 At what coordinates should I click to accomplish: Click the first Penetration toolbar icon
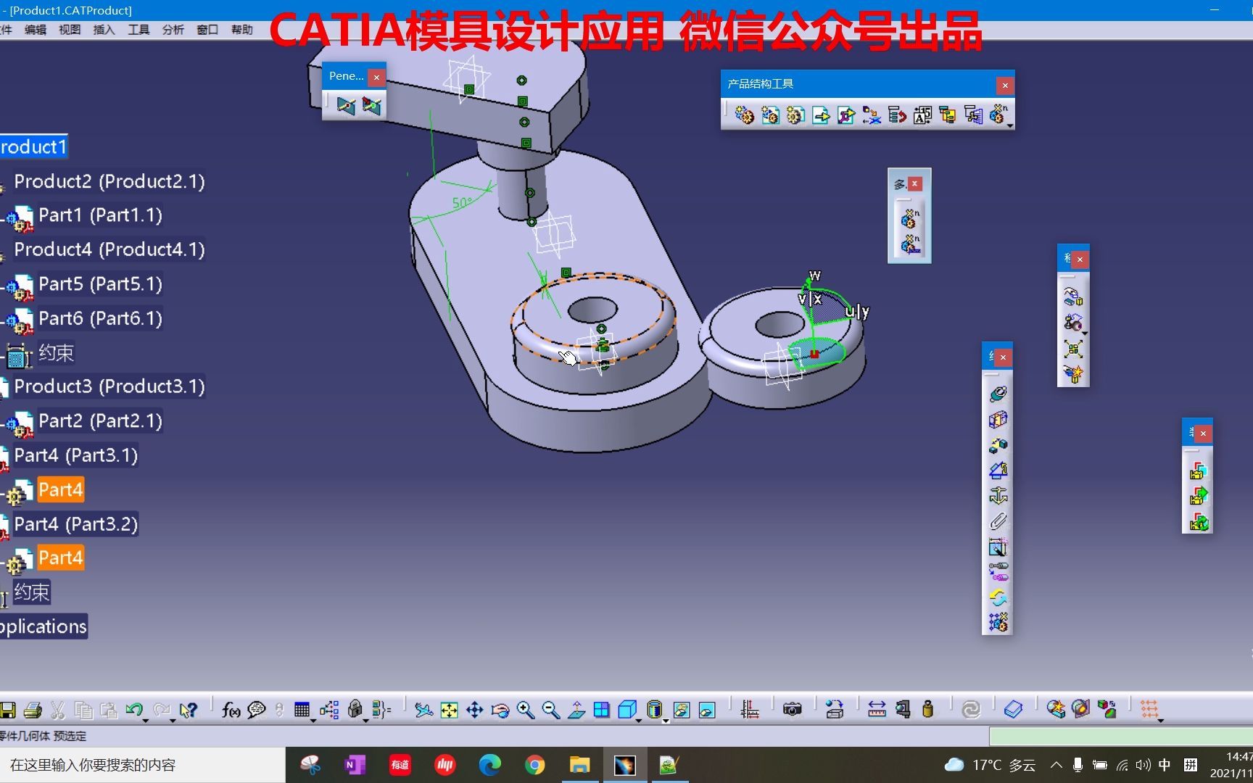[346, 107]
